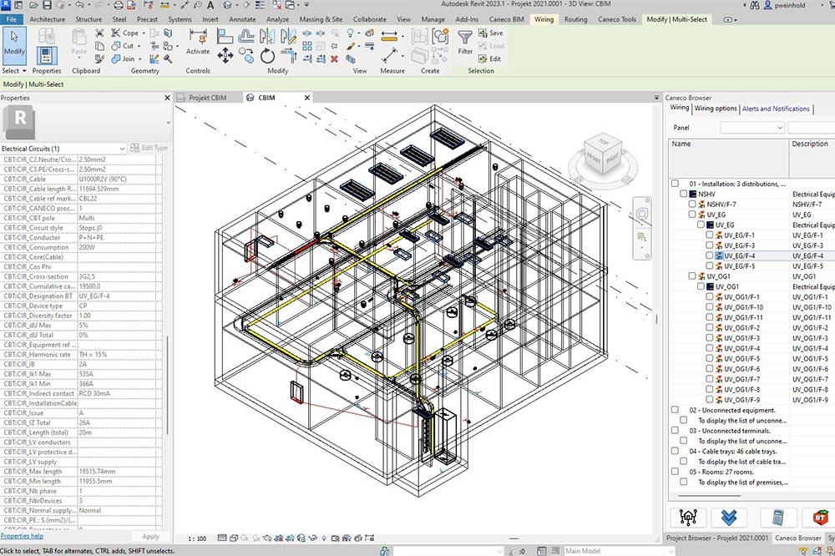Click the red Delete X icon
The image size is (835, 556).
[x=335, y=59]
